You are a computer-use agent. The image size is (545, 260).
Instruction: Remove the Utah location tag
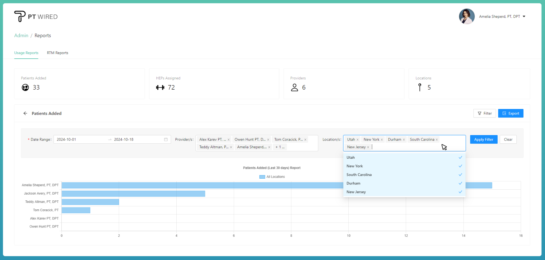tap(358, 140)
